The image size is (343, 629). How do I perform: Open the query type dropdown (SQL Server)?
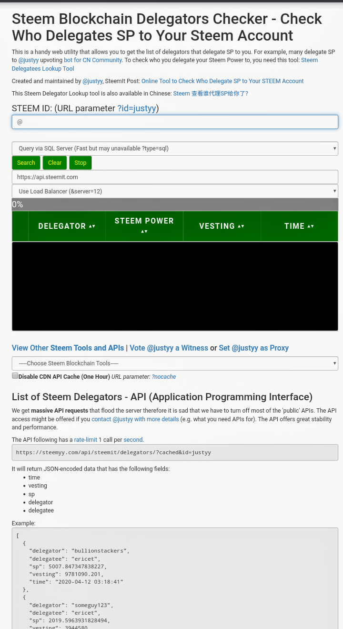point(175,149)
